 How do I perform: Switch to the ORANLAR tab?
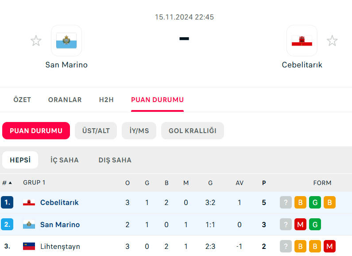[x=65, y=100]
